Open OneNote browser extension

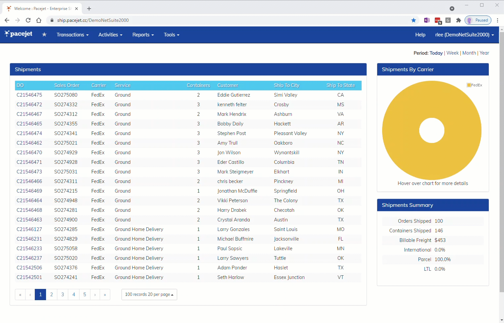(427, 20)
